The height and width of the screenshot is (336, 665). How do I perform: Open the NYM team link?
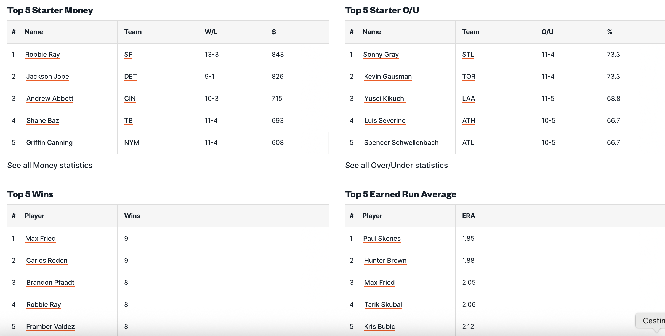pos(132,143)
